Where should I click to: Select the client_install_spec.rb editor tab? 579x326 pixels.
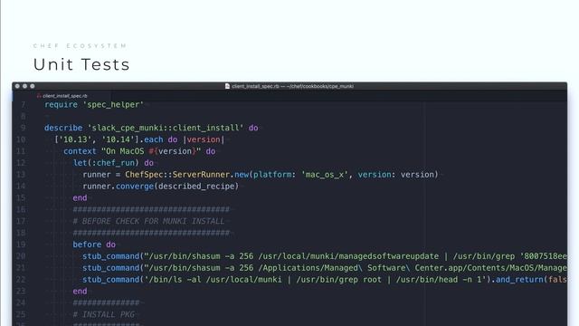[62, 96]
